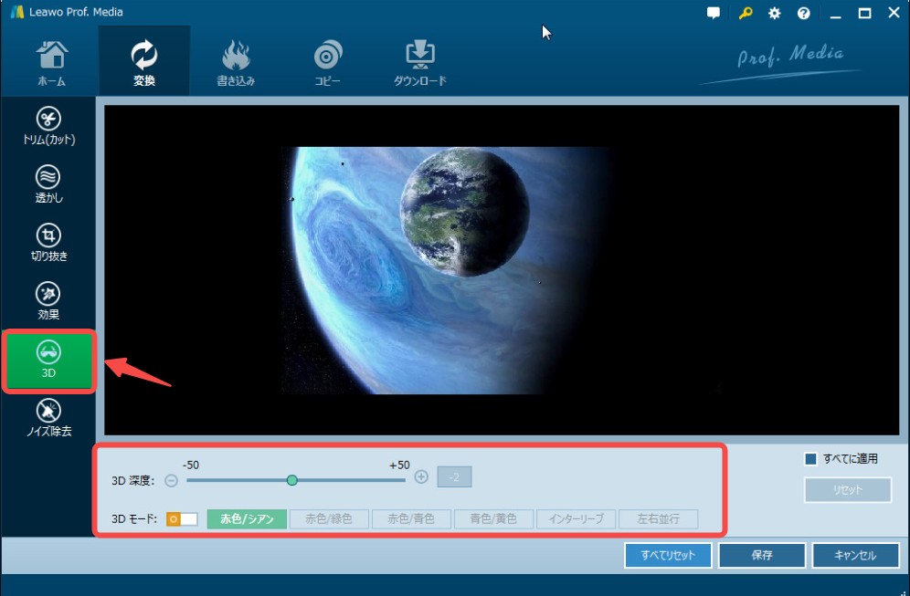Image resolution: width=910 pixels, height=596 pixels.
Task: Select the 青色/黄色 3D mode
Action: (494, 519)
